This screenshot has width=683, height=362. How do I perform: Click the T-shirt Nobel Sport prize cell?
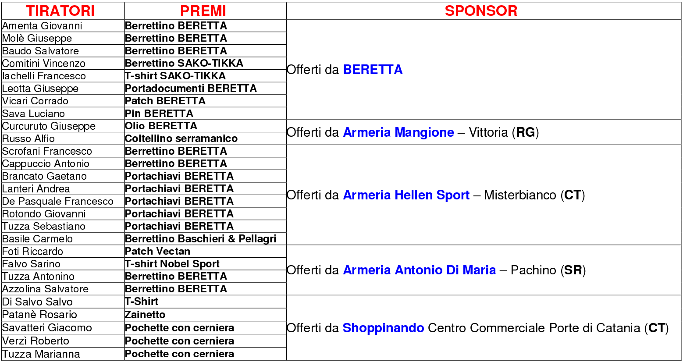point(205,264)
